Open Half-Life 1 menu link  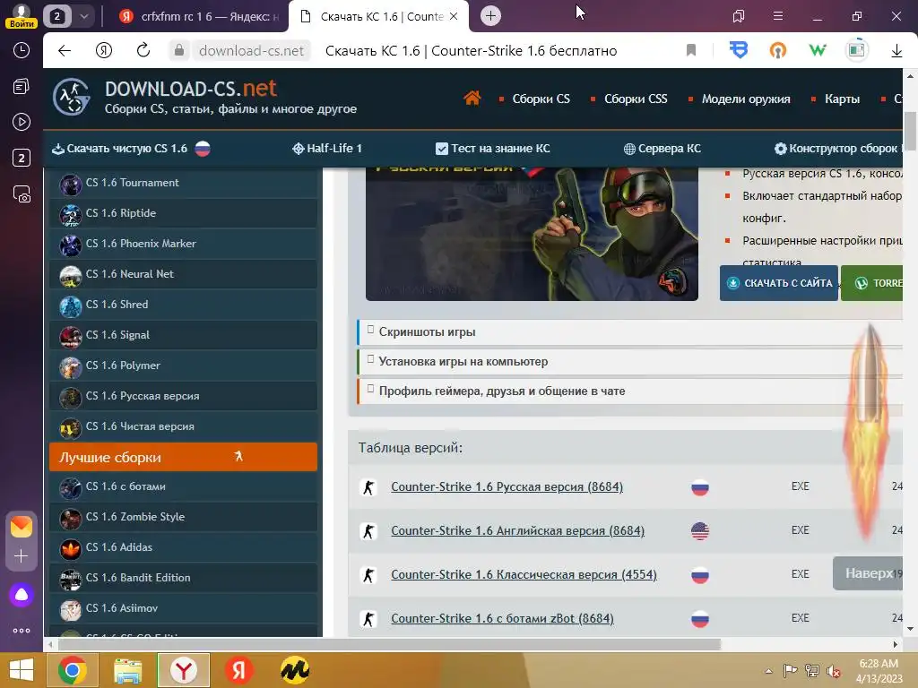pyautogui.click(x=326, y=148)
